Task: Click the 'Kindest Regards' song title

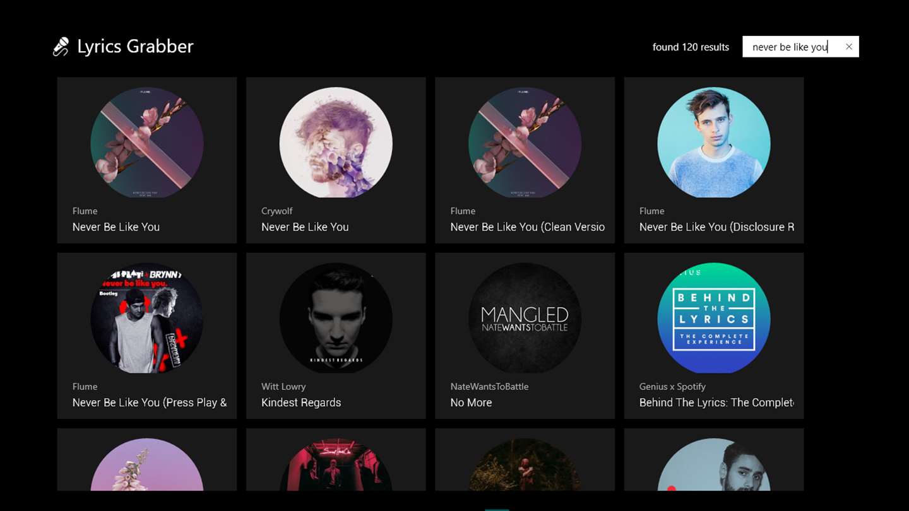Action: (x=301, y=402)
